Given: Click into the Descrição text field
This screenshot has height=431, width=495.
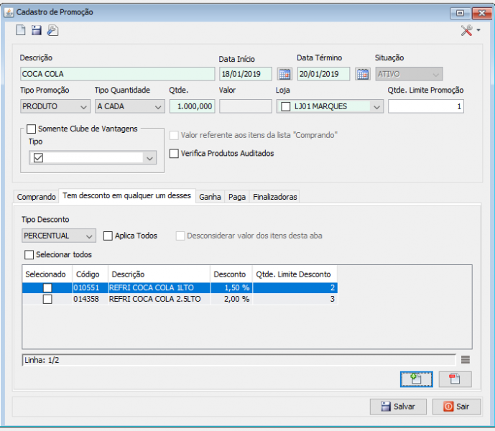Looking at the screenshot, I should (118, 74).
